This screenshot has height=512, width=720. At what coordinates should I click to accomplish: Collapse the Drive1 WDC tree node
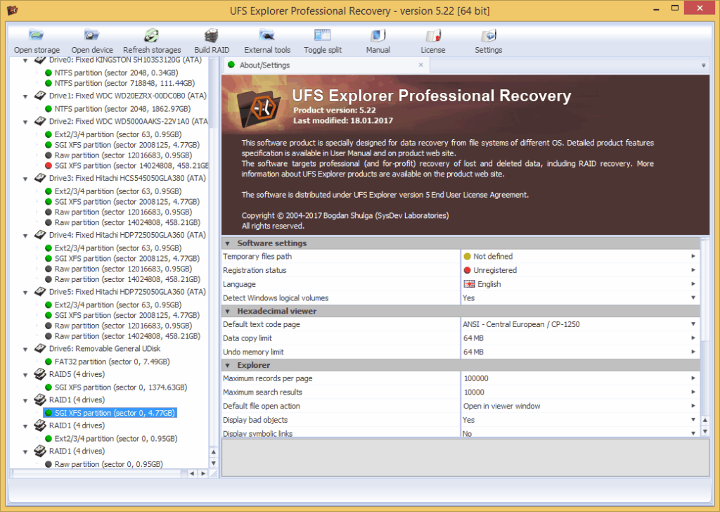point(25,96)
